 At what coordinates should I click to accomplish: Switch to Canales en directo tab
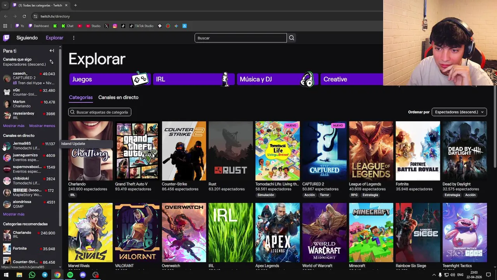(118, 97)
